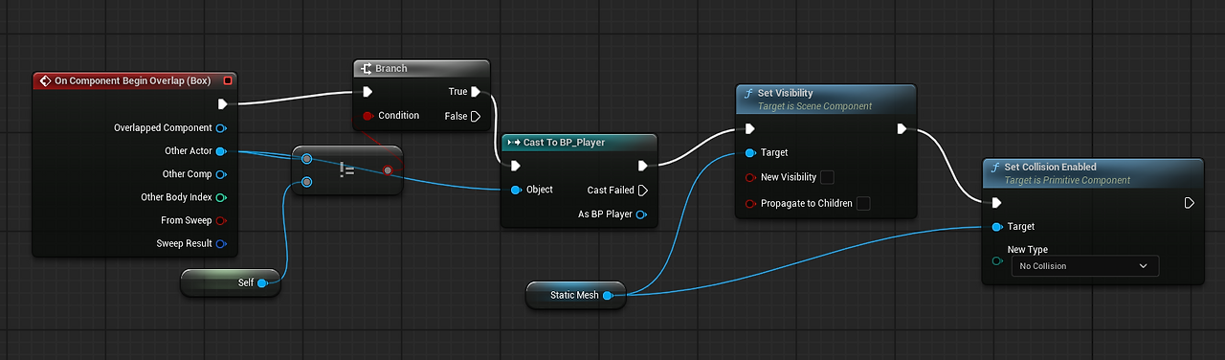Select the Branch node header
The width and height of the screenshot is (1225, 360).
pyautogui.click(x=422, y=69)
